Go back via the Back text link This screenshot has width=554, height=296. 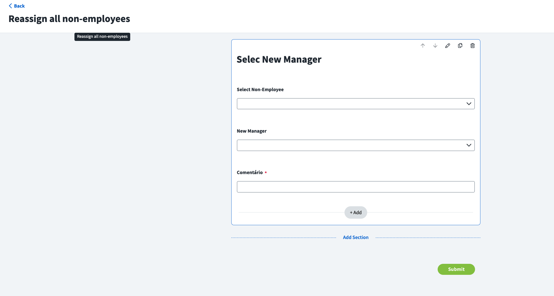click(19, 6)
